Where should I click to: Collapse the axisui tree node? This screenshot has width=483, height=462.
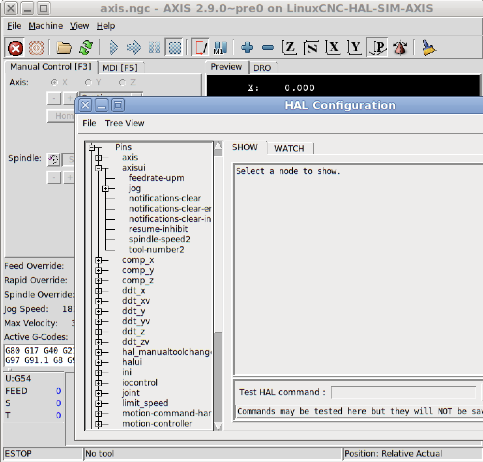(99, 168)
